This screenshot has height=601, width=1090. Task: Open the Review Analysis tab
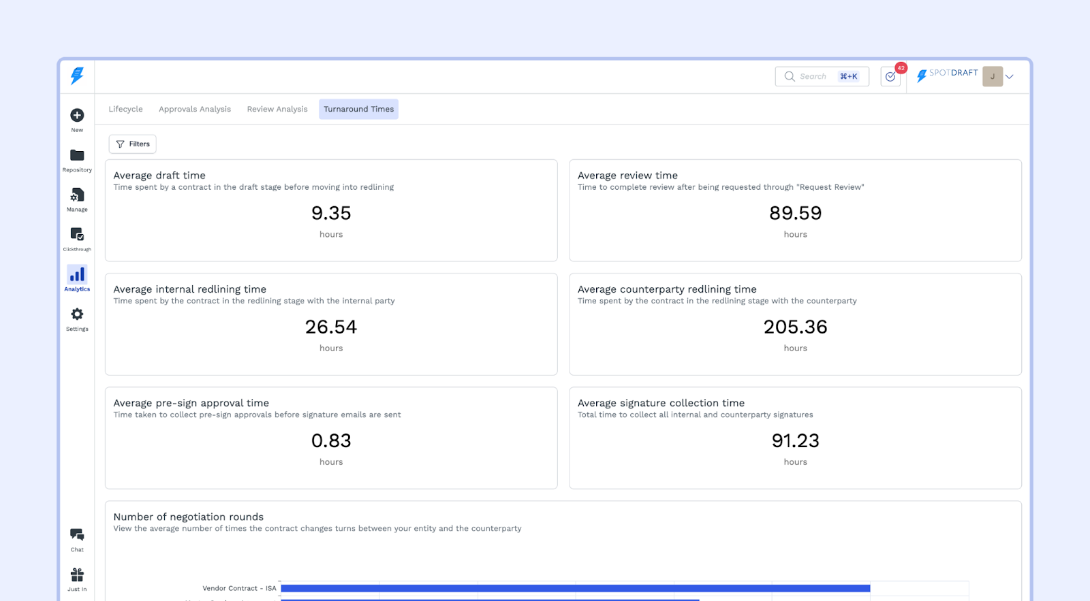[x=277, y=109]
